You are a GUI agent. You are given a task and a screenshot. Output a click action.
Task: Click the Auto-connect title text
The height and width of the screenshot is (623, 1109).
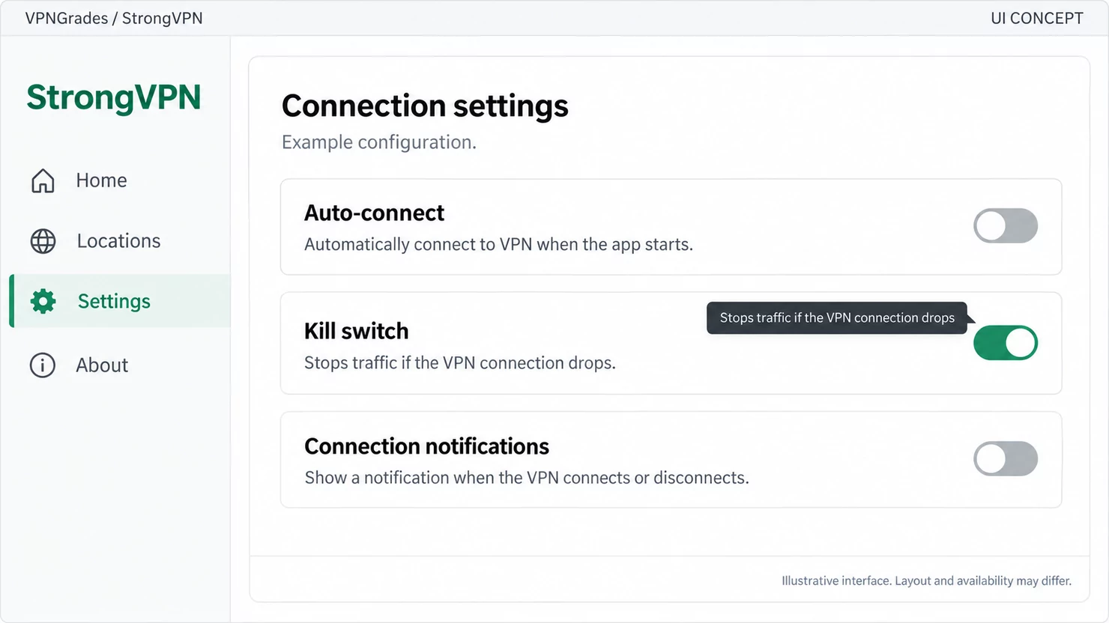click(374, 213)
